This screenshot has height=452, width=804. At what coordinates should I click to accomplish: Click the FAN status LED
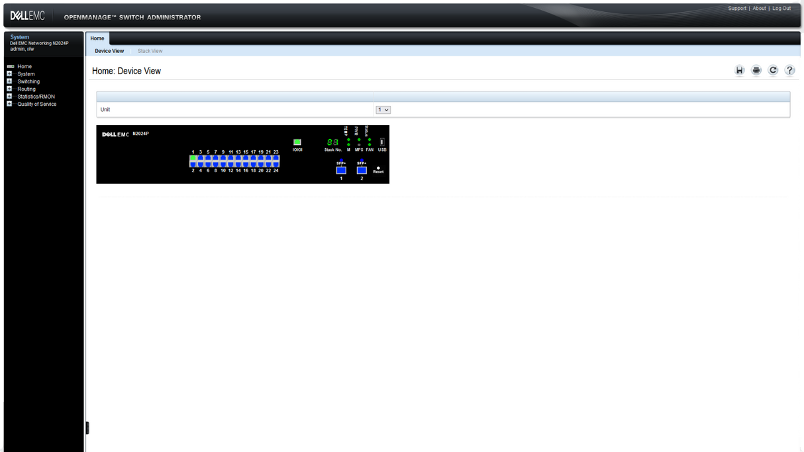point(370,144)
